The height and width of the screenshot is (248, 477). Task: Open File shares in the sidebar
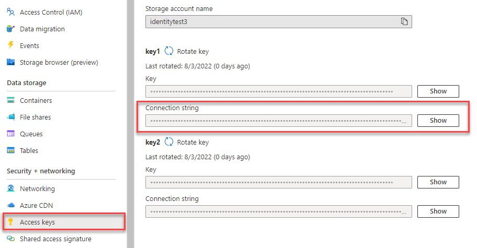tap(36, 117)
